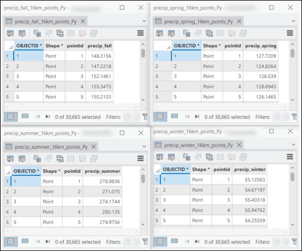Click Switch Selection icon in summer table
Image resolution: width=302 pixels, height=251 pixels.
pyautogui.click(x=60, y=159)
